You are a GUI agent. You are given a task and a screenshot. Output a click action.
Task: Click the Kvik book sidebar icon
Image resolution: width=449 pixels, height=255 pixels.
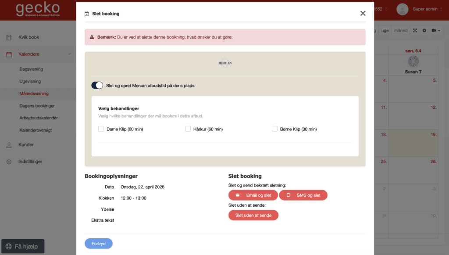9,37
